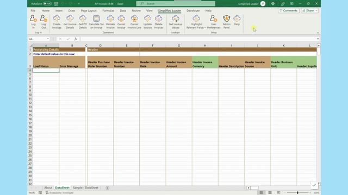Viewport: 348px width, 195px height.
Task: Open Customize Quick Access Toolbar dropdown
Action: click(79, 4)
